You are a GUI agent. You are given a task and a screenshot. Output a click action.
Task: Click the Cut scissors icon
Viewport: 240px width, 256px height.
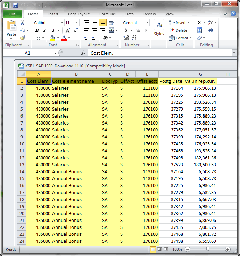click(x=23, y=23)
